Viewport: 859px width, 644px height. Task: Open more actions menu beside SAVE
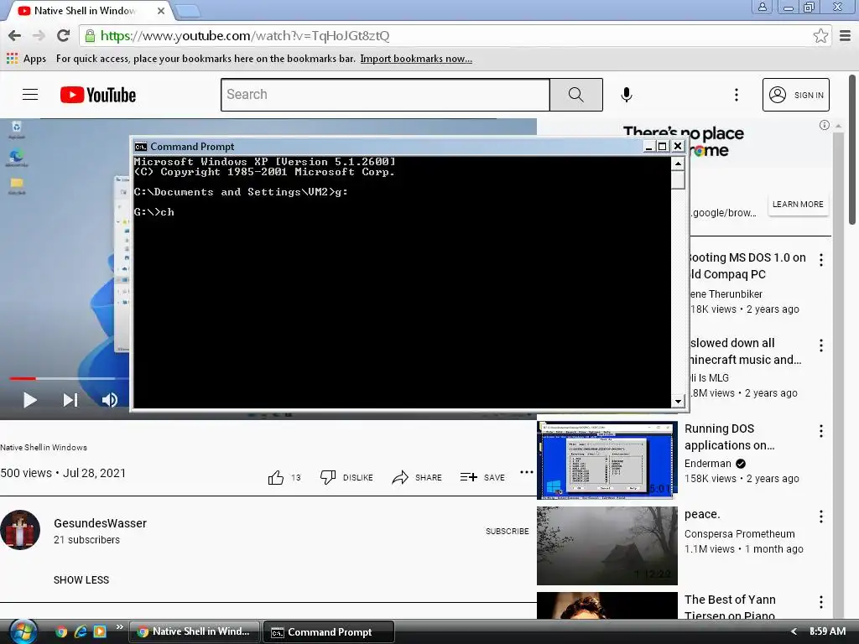coord(527,472)
